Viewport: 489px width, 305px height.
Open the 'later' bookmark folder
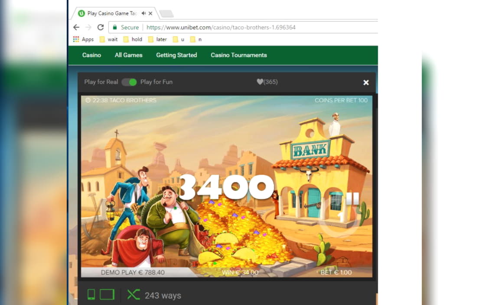(157, 39)
